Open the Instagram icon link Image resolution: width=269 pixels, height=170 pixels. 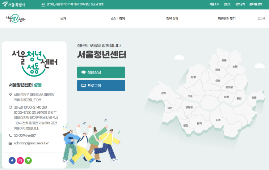coord(20,160)
